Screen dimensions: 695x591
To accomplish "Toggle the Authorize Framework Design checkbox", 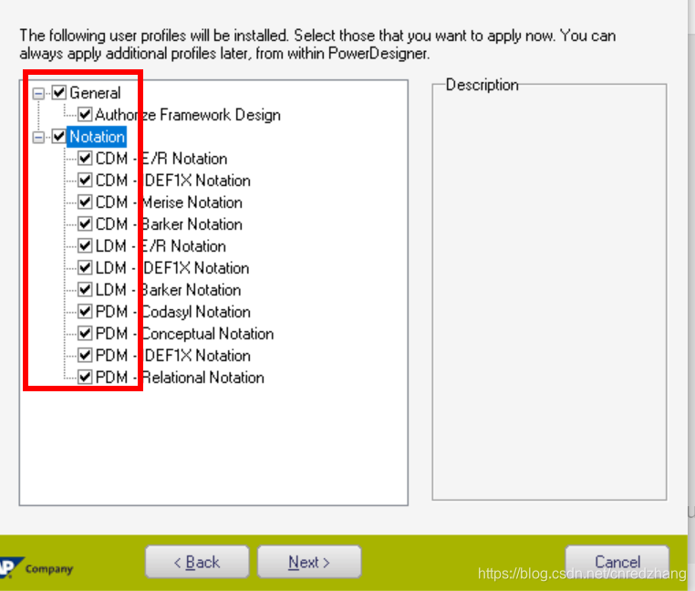I will 85,114.
